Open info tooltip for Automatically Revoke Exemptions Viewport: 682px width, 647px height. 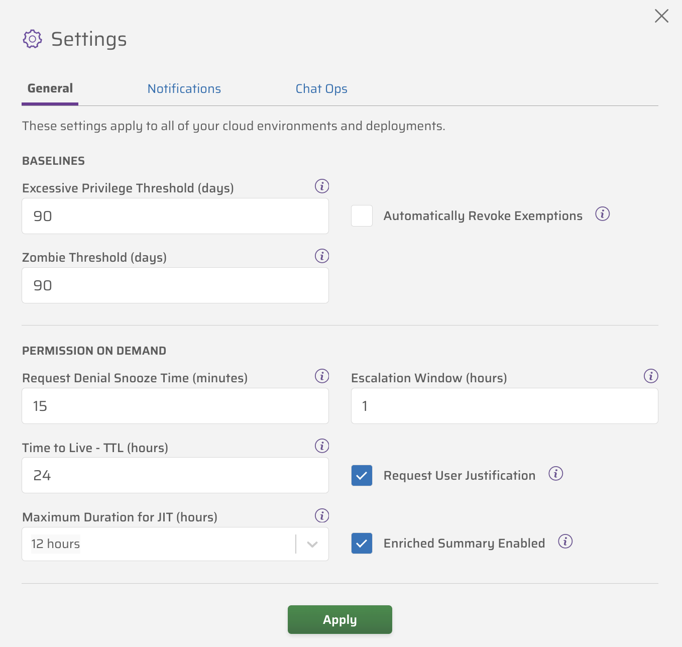pyautogui.click(x=602, y=214)
